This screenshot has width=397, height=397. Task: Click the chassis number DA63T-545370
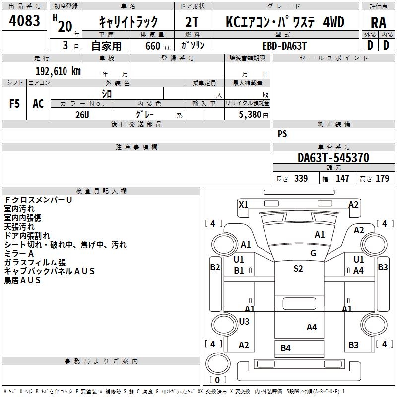click(x=333, y=158)
